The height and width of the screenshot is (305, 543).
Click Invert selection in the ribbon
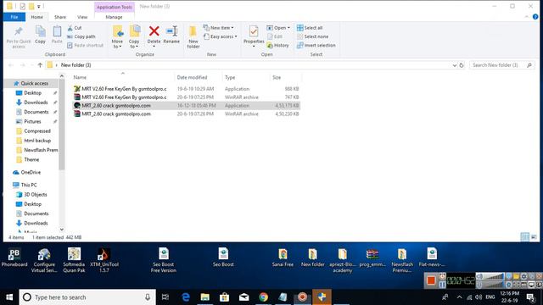(x=316, y=45)
